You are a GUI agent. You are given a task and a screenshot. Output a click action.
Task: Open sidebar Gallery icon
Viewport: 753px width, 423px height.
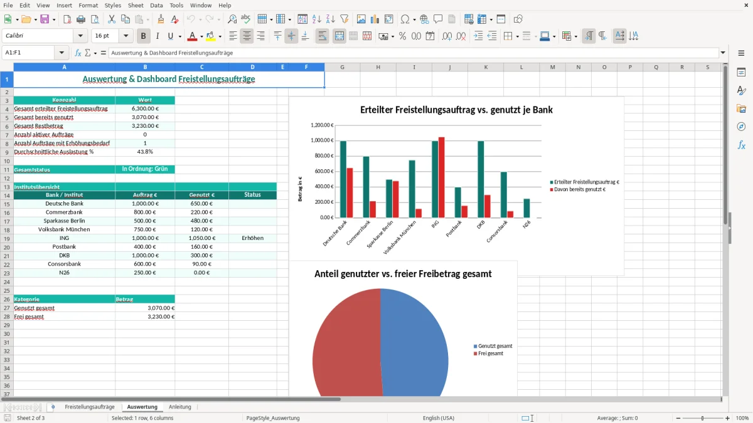741,108
